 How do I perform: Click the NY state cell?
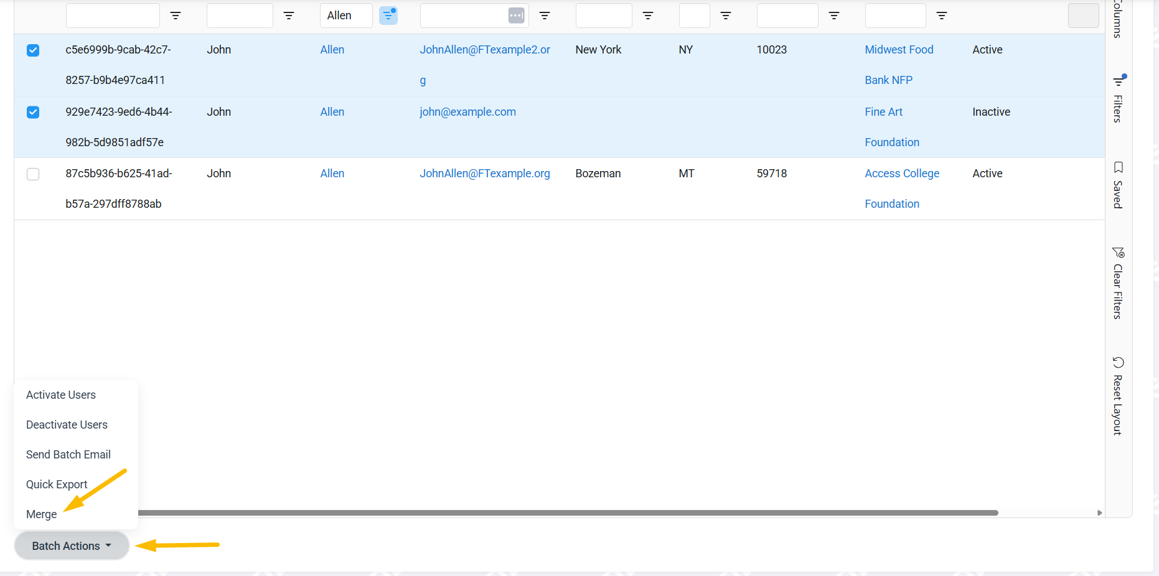click(x=686, y=50)
